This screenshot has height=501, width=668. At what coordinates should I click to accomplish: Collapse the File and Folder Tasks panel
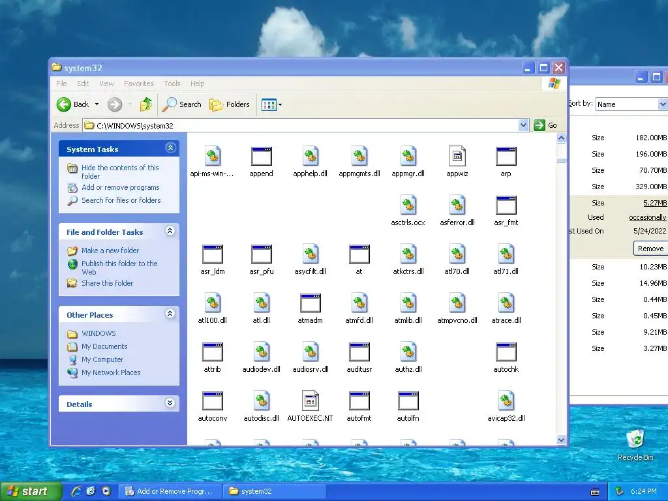click(170, 231)
